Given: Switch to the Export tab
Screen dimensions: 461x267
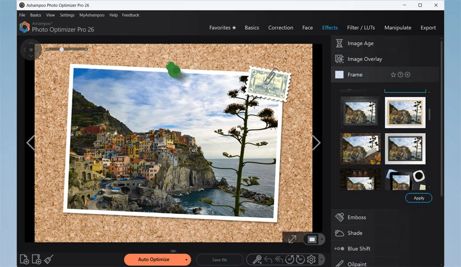Looking at the screenshot, I should point(428,28).
